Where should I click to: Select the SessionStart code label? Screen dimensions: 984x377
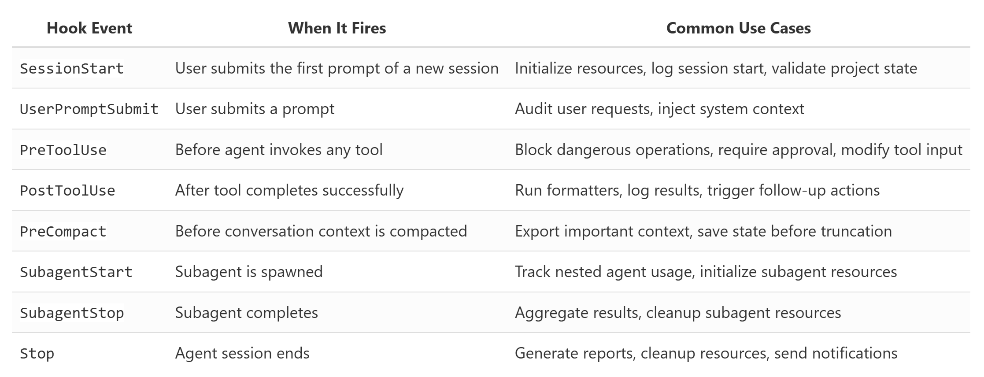tap(72, 68)
